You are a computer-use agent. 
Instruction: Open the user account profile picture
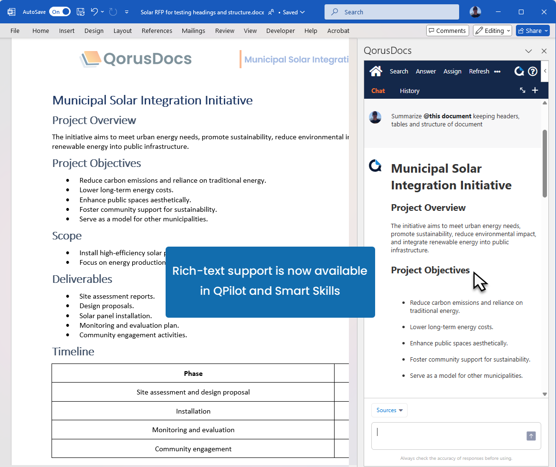click(x=475, y=12)
